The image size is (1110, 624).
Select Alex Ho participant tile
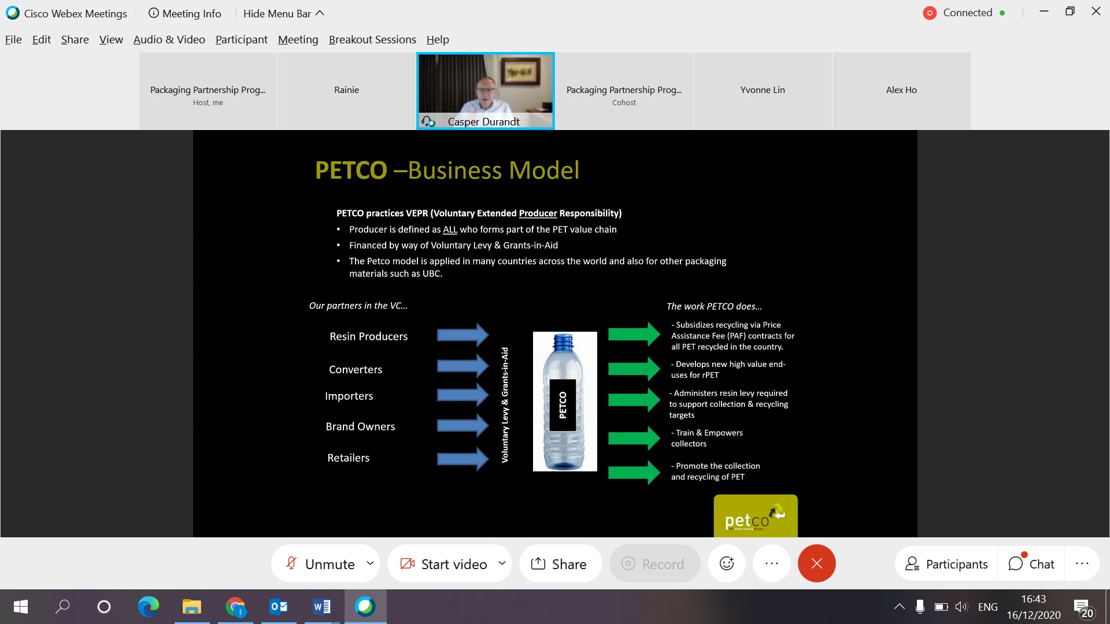pyautogui.click(x=902, y=91)
